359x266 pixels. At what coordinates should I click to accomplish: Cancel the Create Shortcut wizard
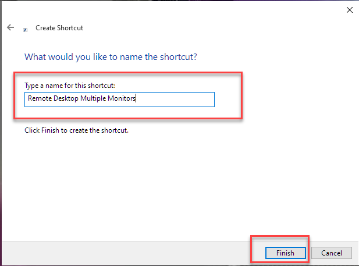[x=331, y=253]
